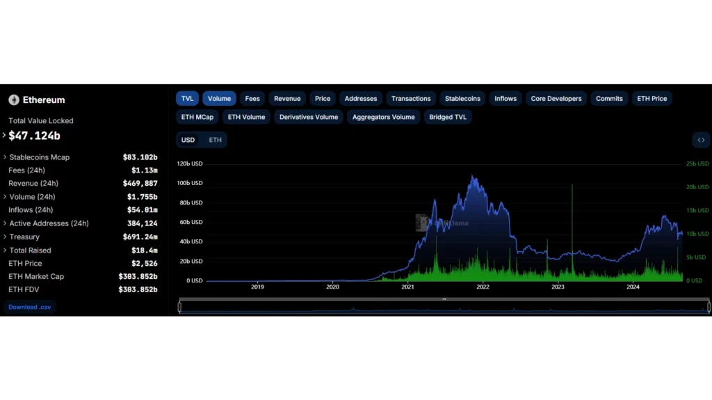Click the 120b USD axis label

pos(190,163)
